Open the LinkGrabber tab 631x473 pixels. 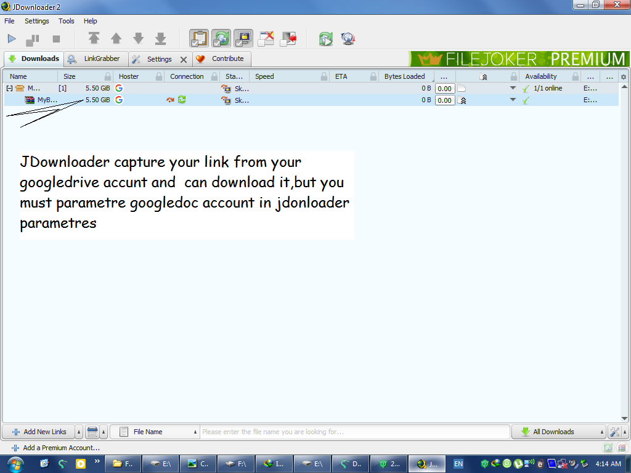96,59
